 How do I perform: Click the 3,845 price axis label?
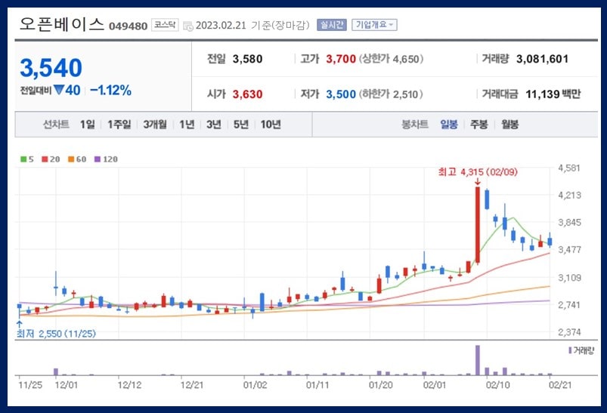click(x=569, y=222)
